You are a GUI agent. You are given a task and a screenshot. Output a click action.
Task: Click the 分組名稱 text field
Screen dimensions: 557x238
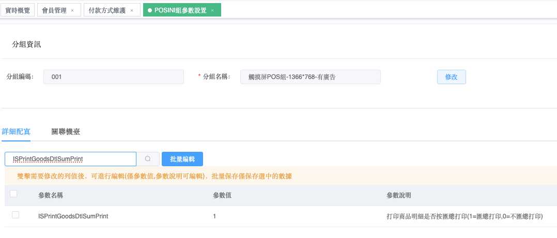coord(310,77)
